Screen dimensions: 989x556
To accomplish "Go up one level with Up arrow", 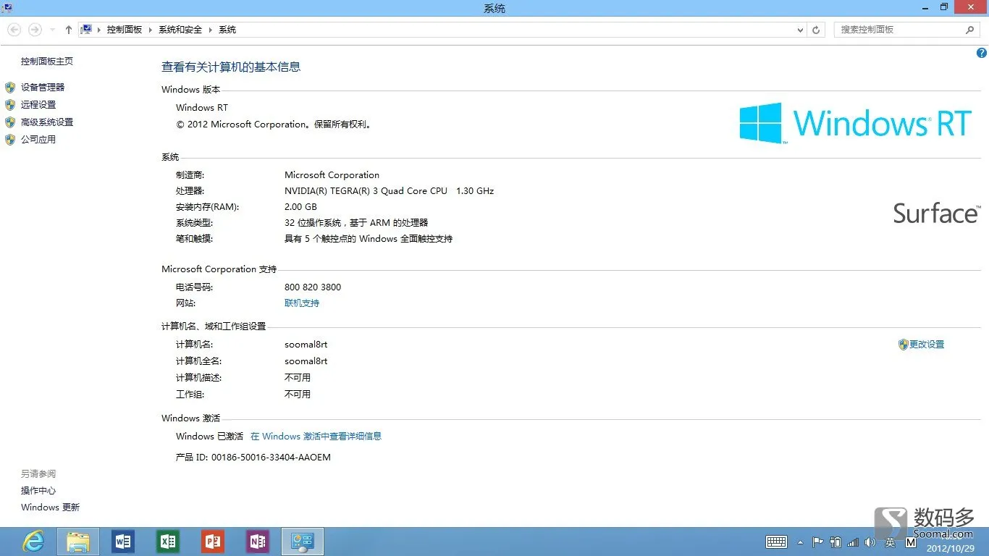I will pos(69,30).
